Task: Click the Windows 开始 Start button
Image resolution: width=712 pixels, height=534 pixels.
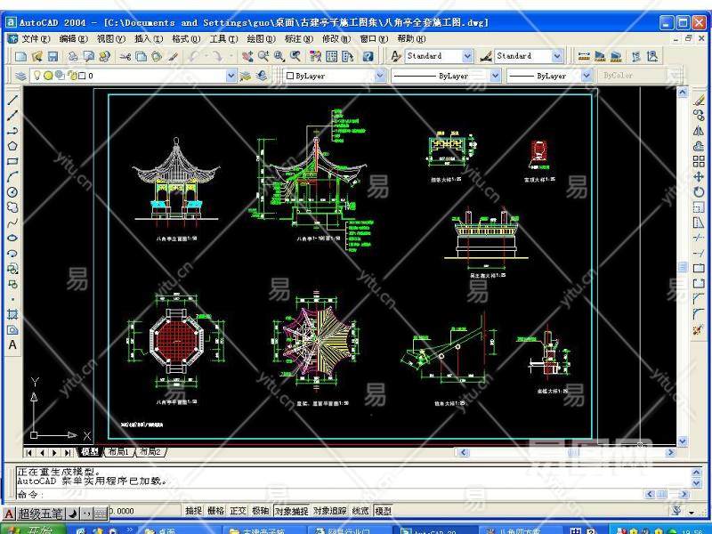Action: pyautogui.click(x=34, y=529)
